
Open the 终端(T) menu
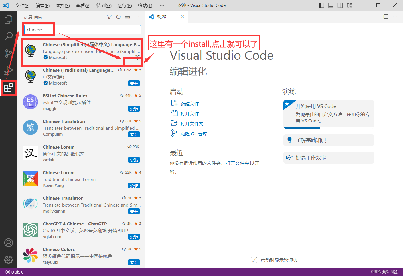pyautogui.click(x=145, y=5)
